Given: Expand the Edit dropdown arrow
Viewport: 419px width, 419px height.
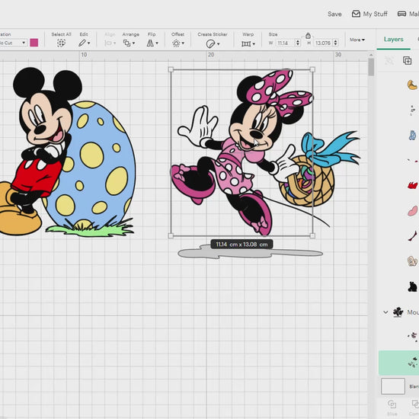Looking at the screenshot, I should [88, 43].
